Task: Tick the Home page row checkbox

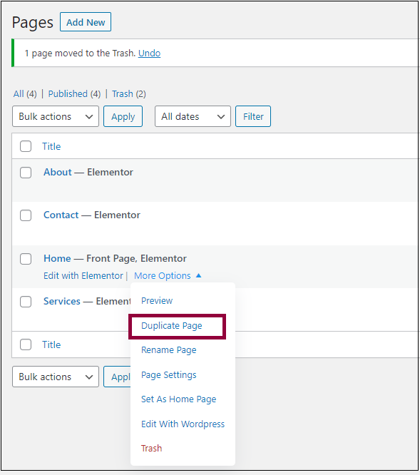Action: (26, 259)
